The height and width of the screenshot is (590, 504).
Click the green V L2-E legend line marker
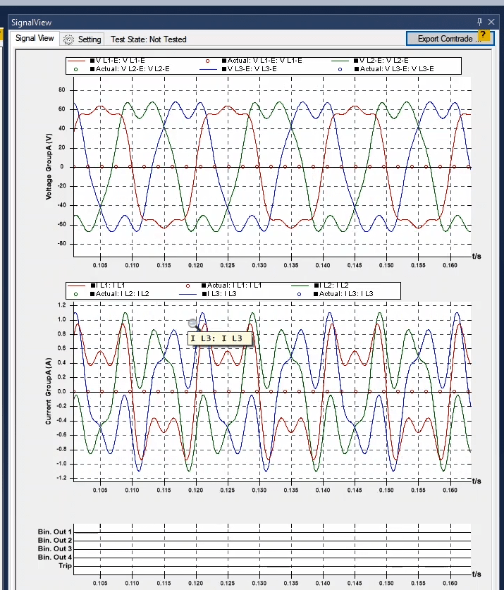point(344,61)
